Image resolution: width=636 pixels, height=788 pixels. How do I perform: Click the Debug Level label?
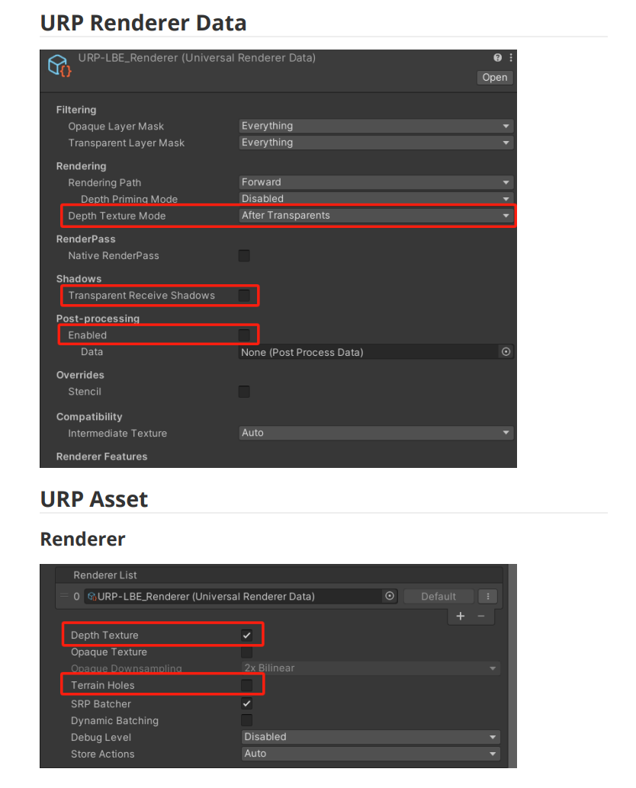pos(101,737)
